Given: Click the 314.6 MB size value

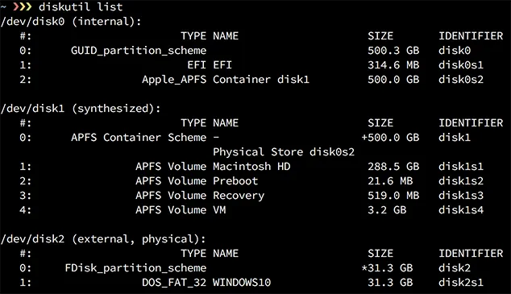Looking at the screenshot, I should click(393, 64).
